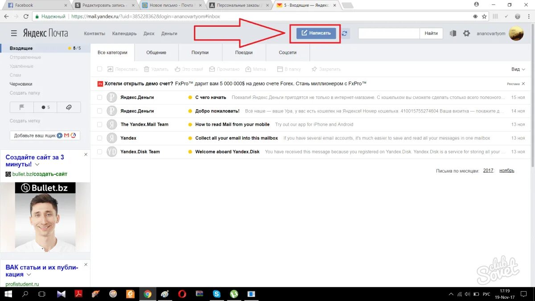Tick the select-all checkbox in mail toolbar
Screen dimensions: 535x301
[x=100, y=69]
